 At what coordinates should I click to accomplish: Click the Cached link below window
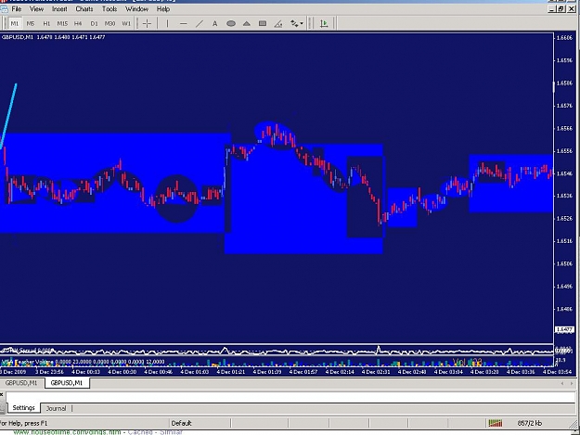click(140, 432)
